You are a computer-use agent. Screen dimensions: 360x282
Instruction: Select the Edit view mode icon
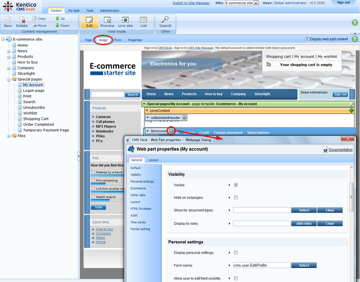pos(89,19)
